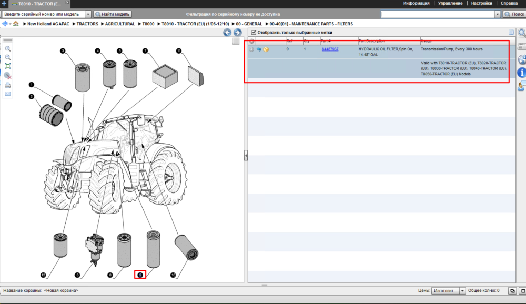Select callout 3 in the diagram

63,51
